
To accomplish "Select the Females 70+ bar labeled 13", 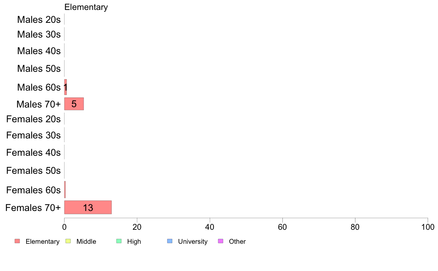I will click(x=88, y=207).
